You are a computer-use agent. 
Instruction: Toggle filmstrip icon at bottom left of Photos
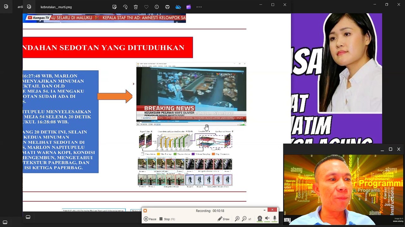[28, 217]
